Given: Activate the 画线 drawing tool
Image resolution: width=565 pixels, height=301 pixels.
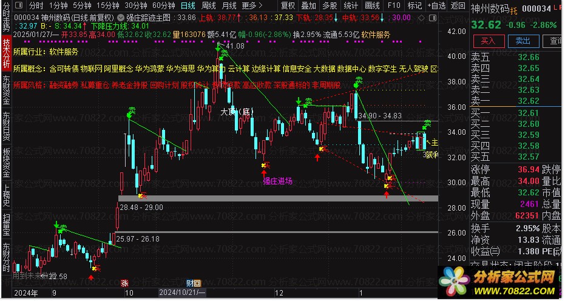Looking at the screenshot, I should pos(372,5).
